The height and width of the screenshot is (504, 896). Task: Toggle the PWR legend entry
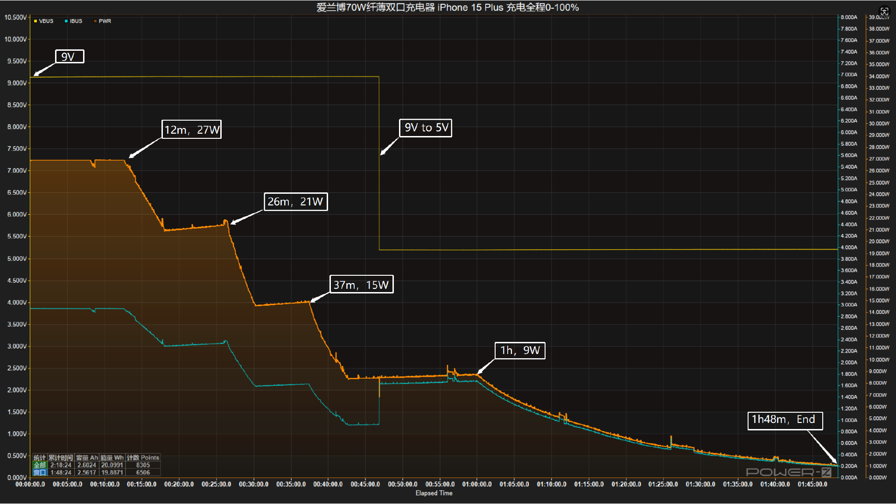click(102, 21)
